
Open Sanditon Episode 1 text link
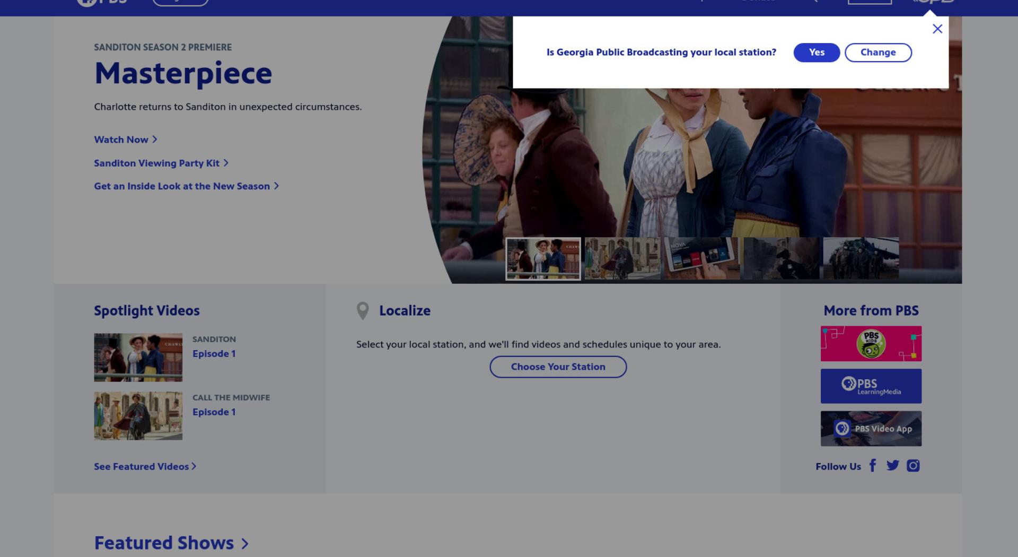214,354
